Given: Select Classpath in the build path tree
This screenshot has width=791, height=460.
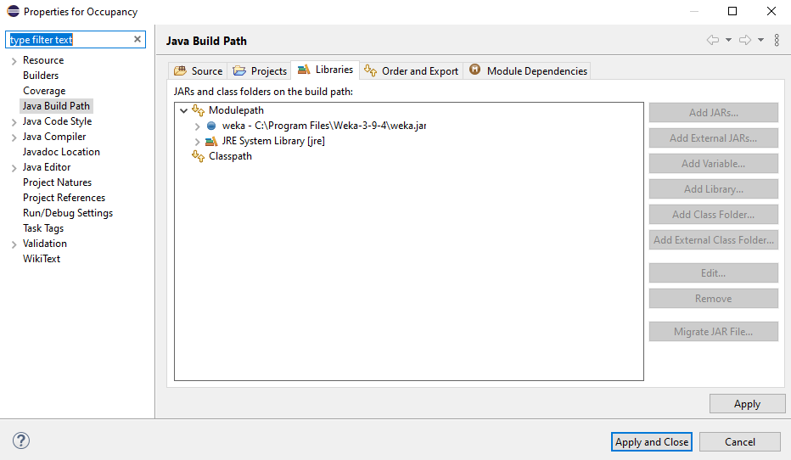Looking at the screenshot, I should (x=230, y=156).
